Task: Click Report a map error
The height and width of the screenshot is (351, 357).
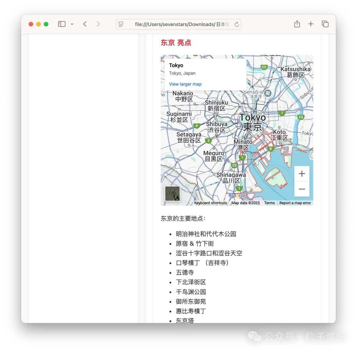Action: click(295, 203)
